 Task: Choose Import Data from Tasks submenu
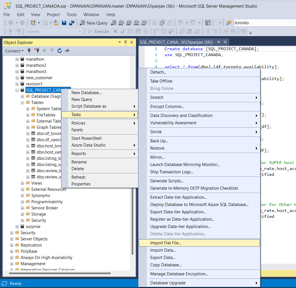[199, 250]
